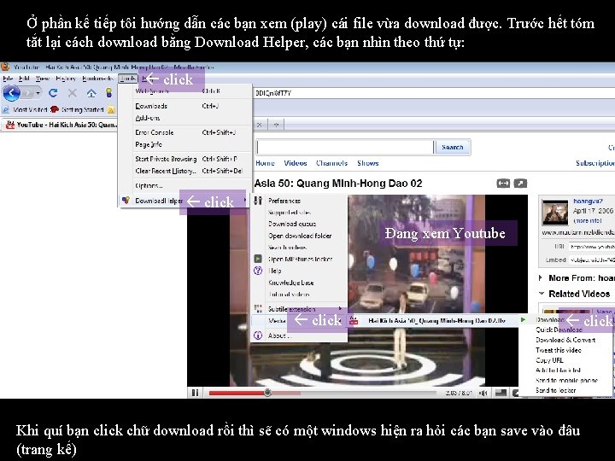615x461 pixels.
Task: Click the widescreen player toggle icon
Action: click(x=503, y=184)
